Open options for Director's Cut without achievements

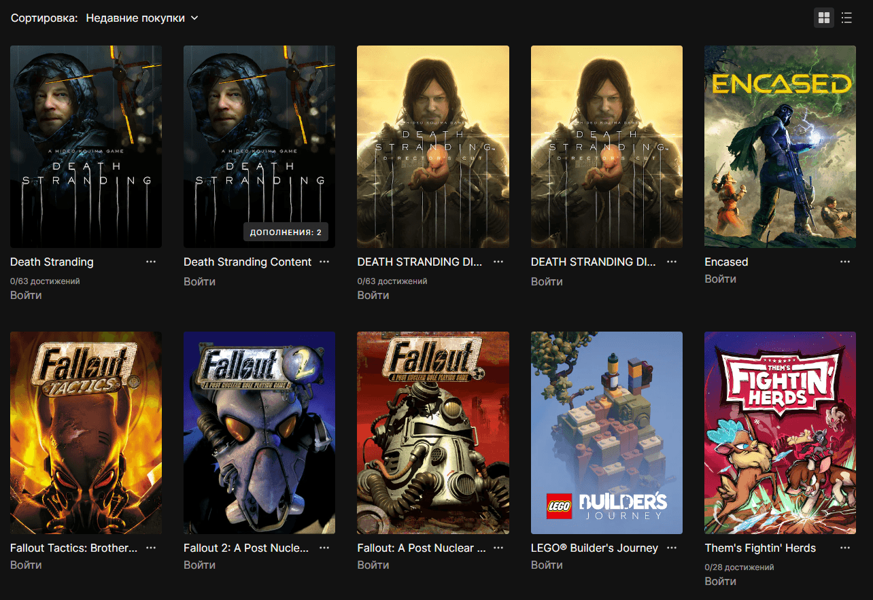tap(672, 262)
